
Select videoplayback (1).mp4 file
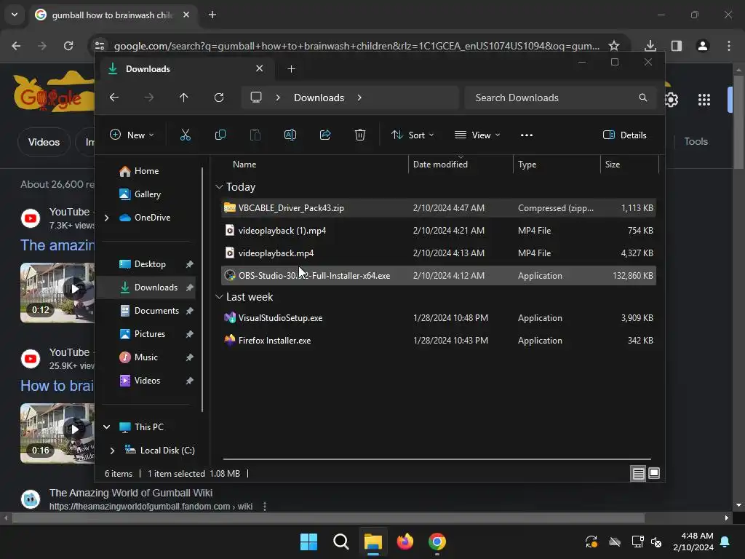tap(438, 231)
